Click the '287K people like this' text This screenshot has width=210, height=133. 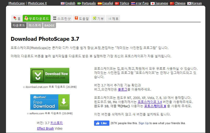124,123
